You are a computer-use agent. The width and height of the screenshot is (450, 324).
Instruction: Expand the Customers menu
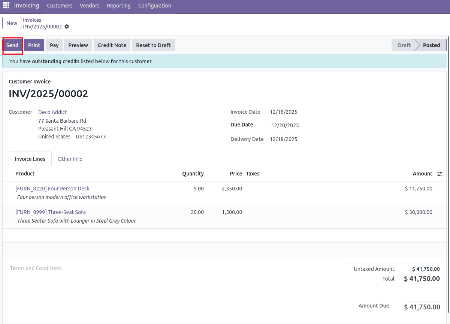click(x=60, y=6)
